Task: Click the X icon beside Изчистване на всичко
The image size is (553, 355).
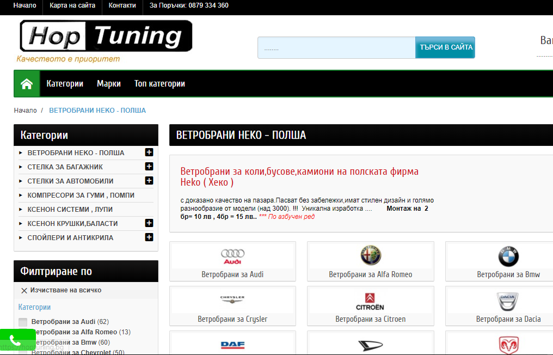Action: (x=24, y=291)
